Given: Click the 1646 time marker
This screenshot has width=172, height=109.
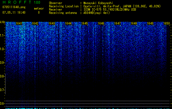Looking at the screenshot, I should 101,23.
